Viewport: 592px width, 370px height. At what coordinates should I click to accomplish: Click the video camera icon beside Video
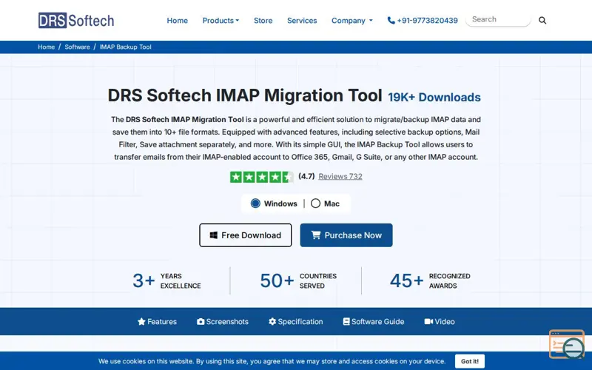tap(428, 322)
